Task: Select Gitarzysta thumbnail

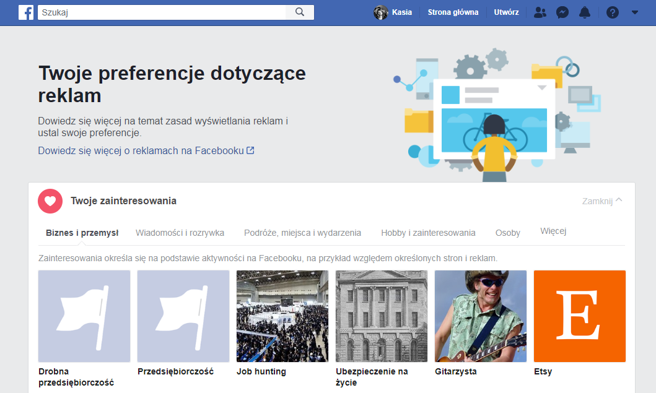Action: [x=481, y=316]
